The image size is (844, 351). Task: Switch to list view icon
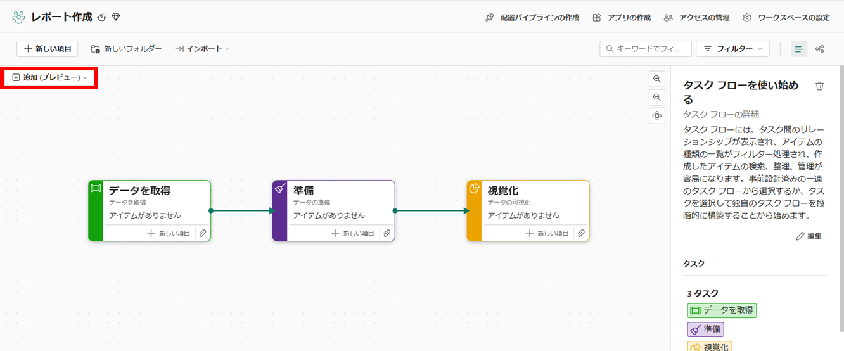pos(799,49)
